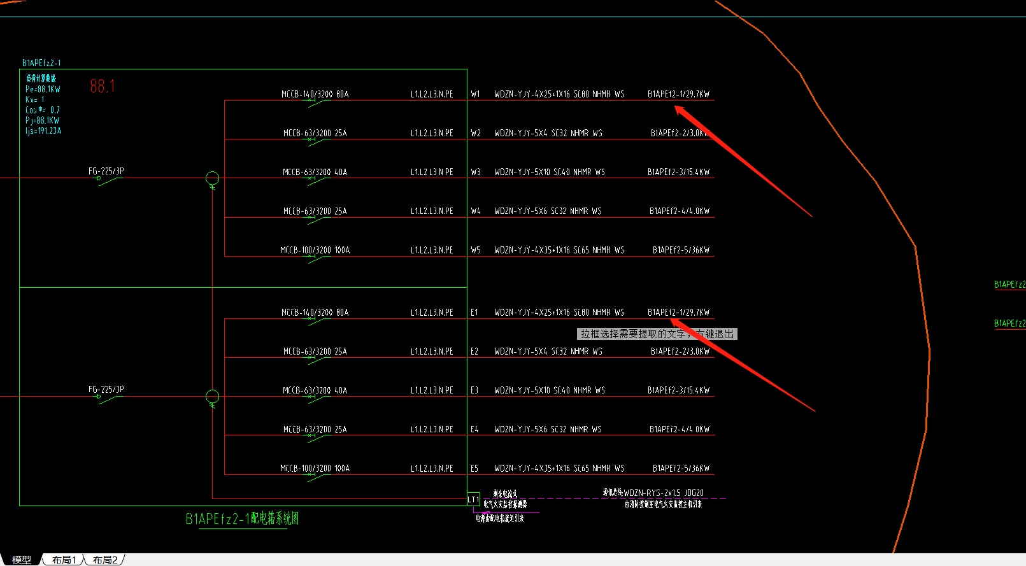Select the Pe=88.1KW load value
The width and height of the screenshot is (1026, 566).
pos(43,90)
